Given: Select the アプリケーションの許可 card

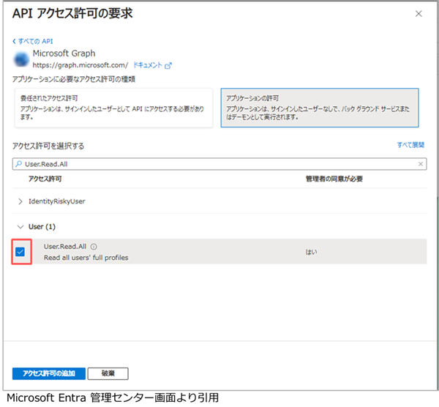Looking at the screenshot, I should [320, 107].
